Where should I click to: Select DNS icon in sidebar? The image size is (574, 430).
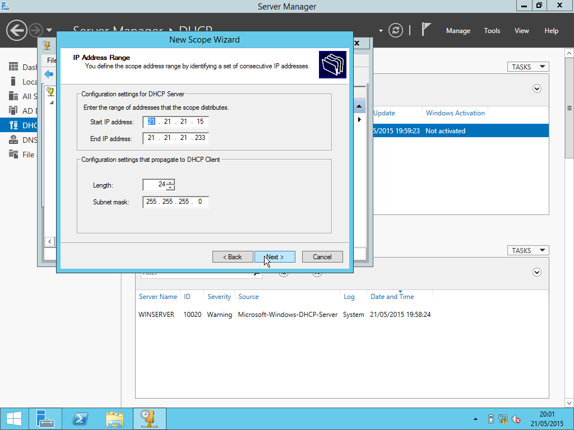[x=13, y=139]
